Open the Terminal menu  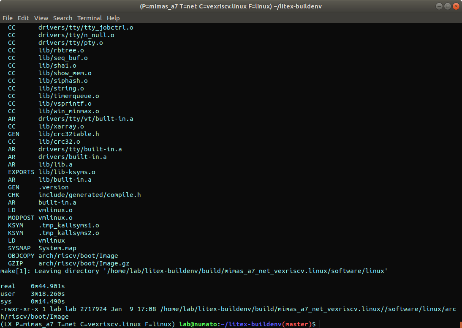tap(90, 18)
